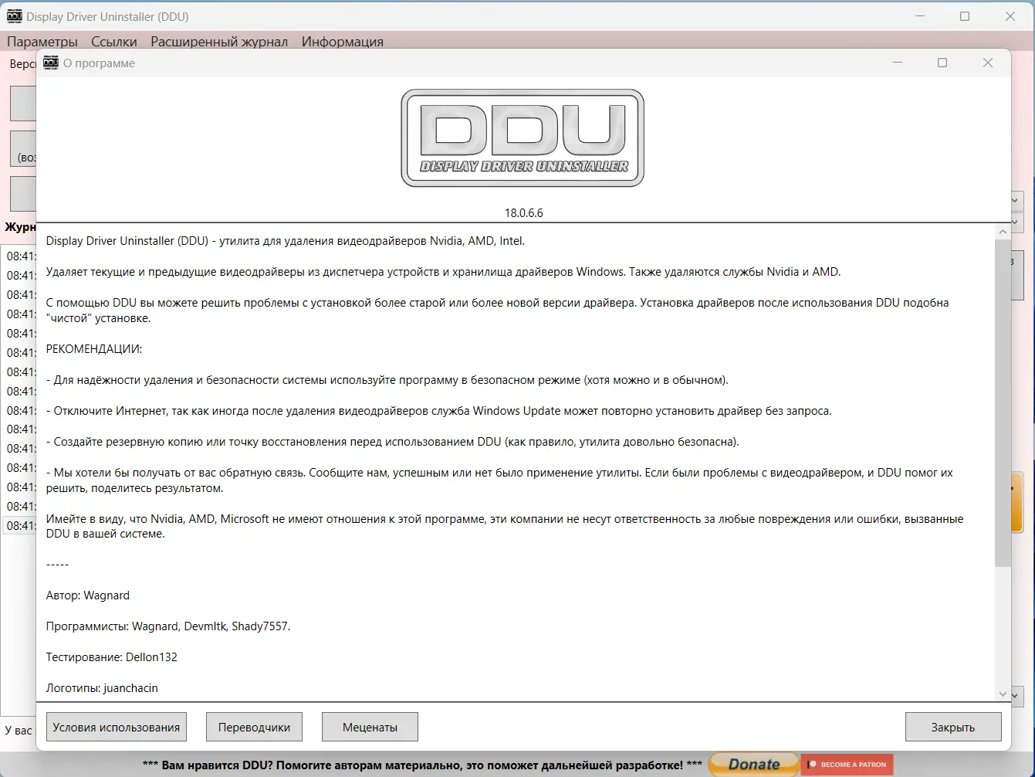Click the Условия использования button
Viewport: 1035px width, 777px height.
click(x=116, y=726)
